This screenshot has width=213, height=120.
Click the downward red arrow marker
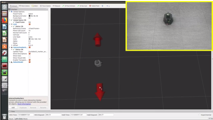tap(100, 92)
